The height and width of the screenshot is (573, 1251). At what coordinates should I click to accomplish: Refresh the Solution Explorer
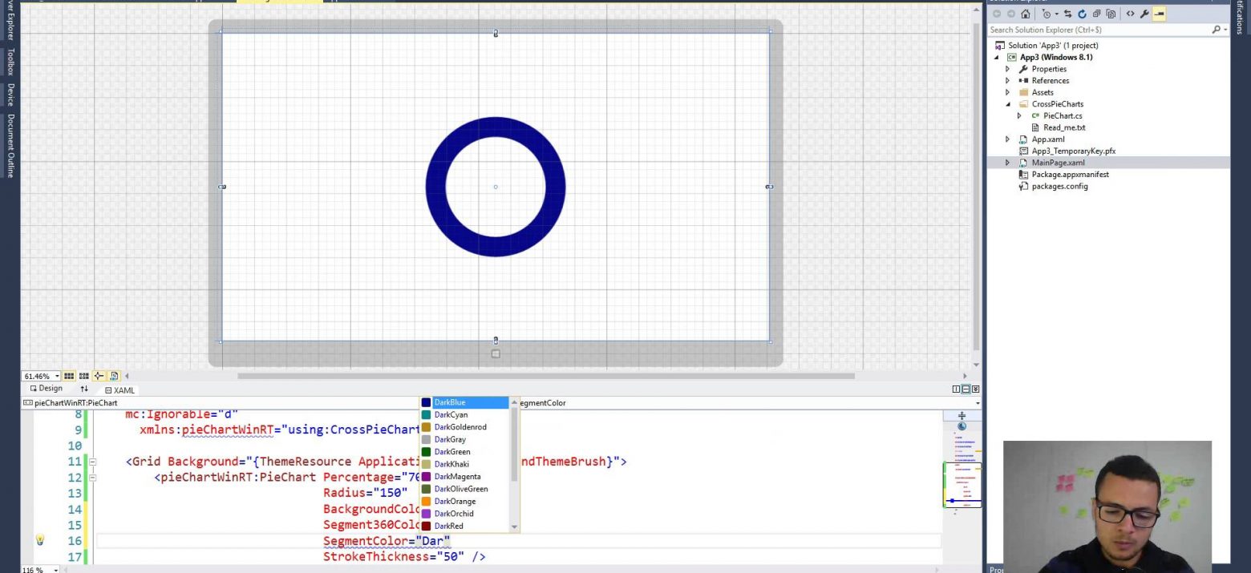tap(1082, 14)
